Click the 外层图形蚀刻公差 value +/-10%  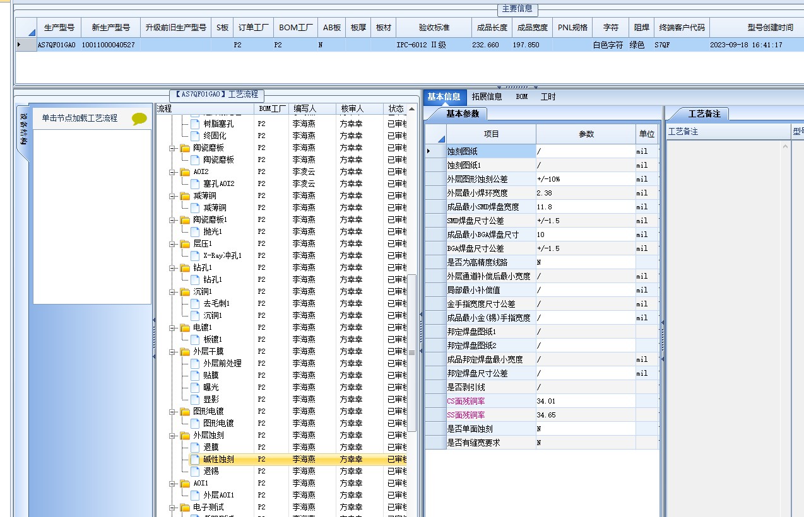click(x=586, y=179)
